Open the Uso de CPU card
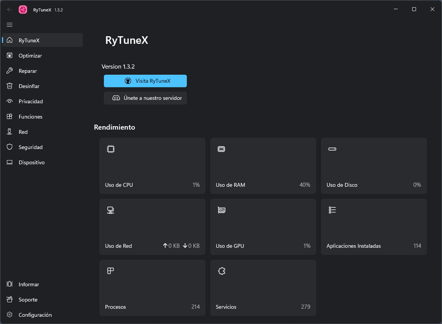The height and width of the screenshot is (324, 442). 152,166
